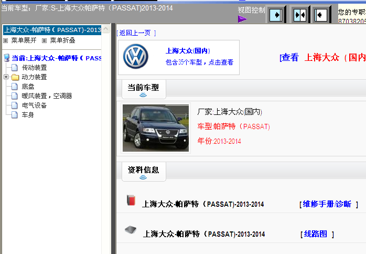The image size is (366, 254).
Task: Expand the 动力装置 tree node
Action: click(x=6, y=77)
